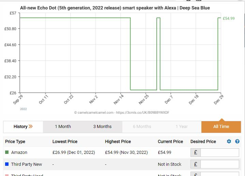The width and height of the screenshot is (245, 176).
Task: Click the Third Party New desired price field
Action: [220, 164]
